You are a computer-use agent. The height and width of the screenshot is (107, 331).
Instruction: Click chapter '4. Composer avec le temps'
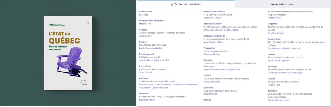(x=152, y=69)
